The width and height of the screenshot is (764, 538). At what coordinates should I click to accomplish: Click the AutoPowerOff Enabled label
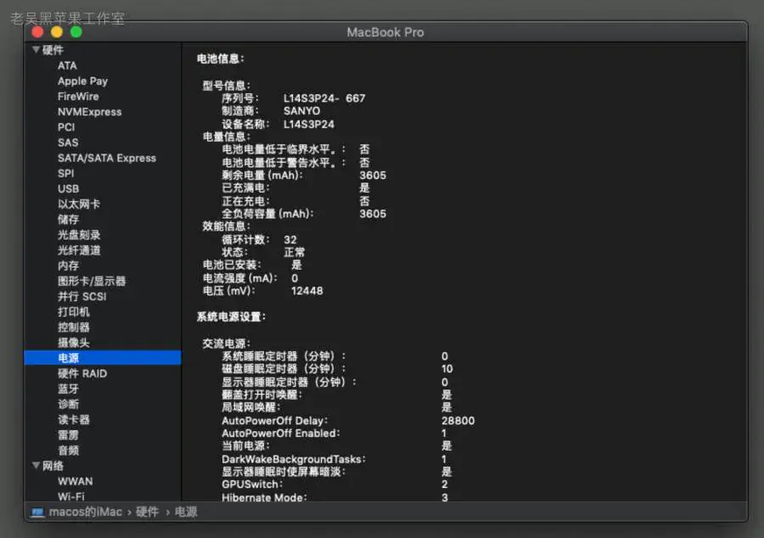coord(281,434)
